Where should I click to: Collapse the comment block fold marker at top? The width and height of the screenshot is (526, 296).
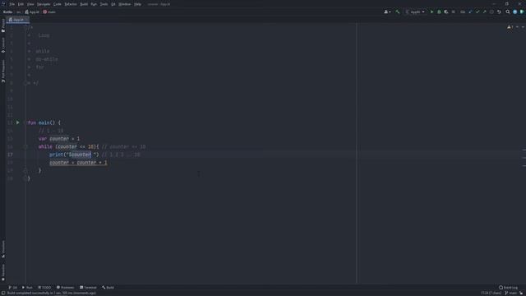tap(25, 27)
